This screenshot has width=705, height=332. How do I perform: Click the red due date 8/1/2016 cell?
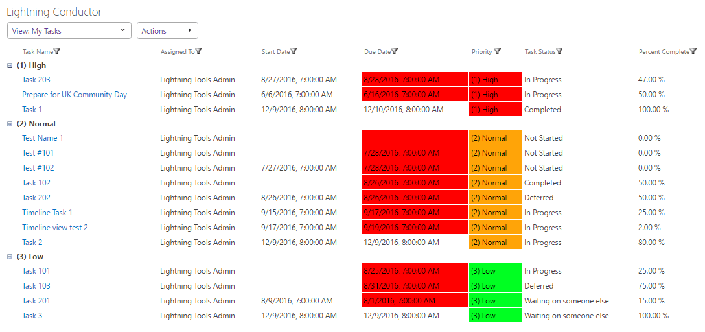tap(415, 300)
